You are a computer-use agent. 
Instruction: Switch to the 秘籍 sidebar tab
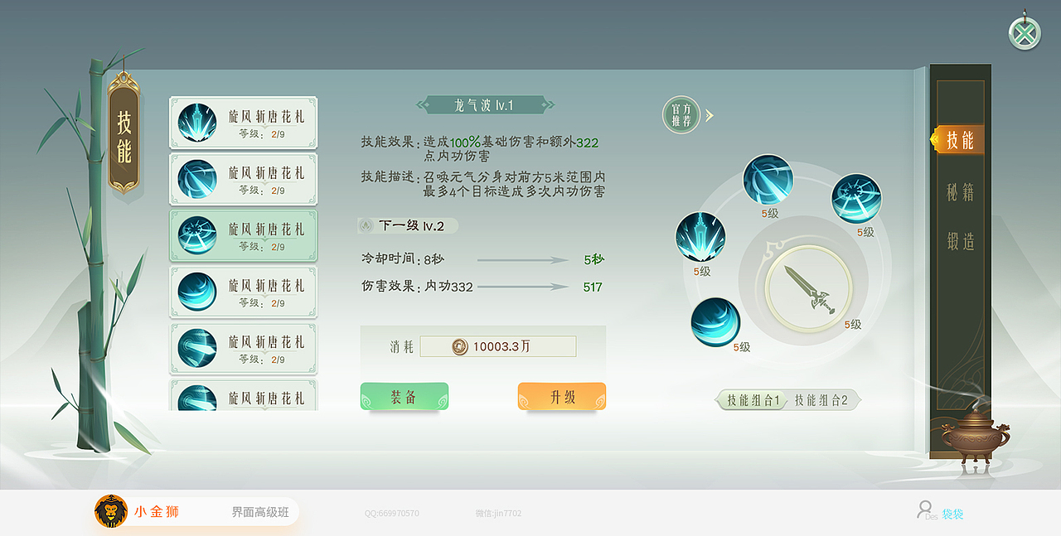(960, 191)
